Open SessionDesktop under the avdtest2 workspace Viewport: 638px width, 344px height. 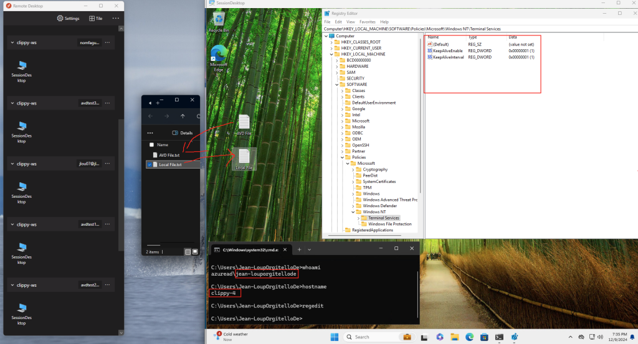coord(22,314)
